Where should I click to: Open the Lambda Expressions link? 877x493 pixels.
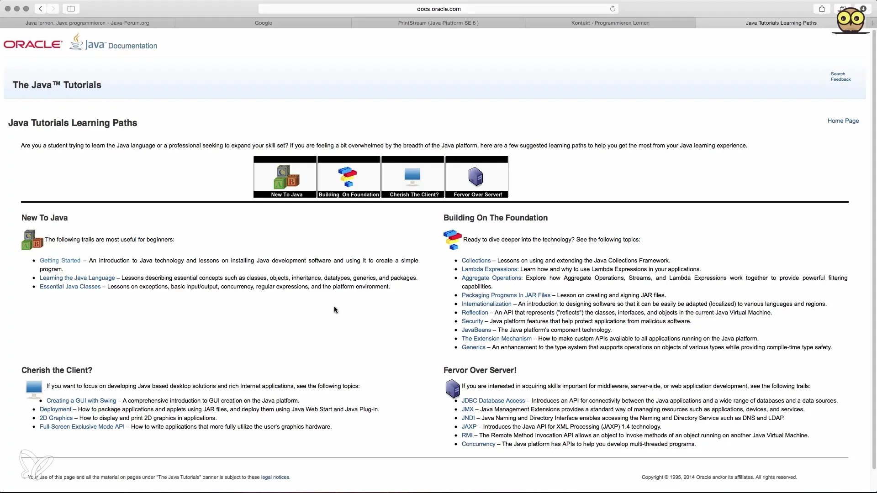point(490,269)
